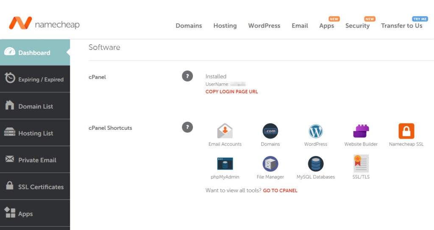This screenshot has width=434, height=230.
Task: Click the GO TO CPANEL link
Action: [280, 191]
